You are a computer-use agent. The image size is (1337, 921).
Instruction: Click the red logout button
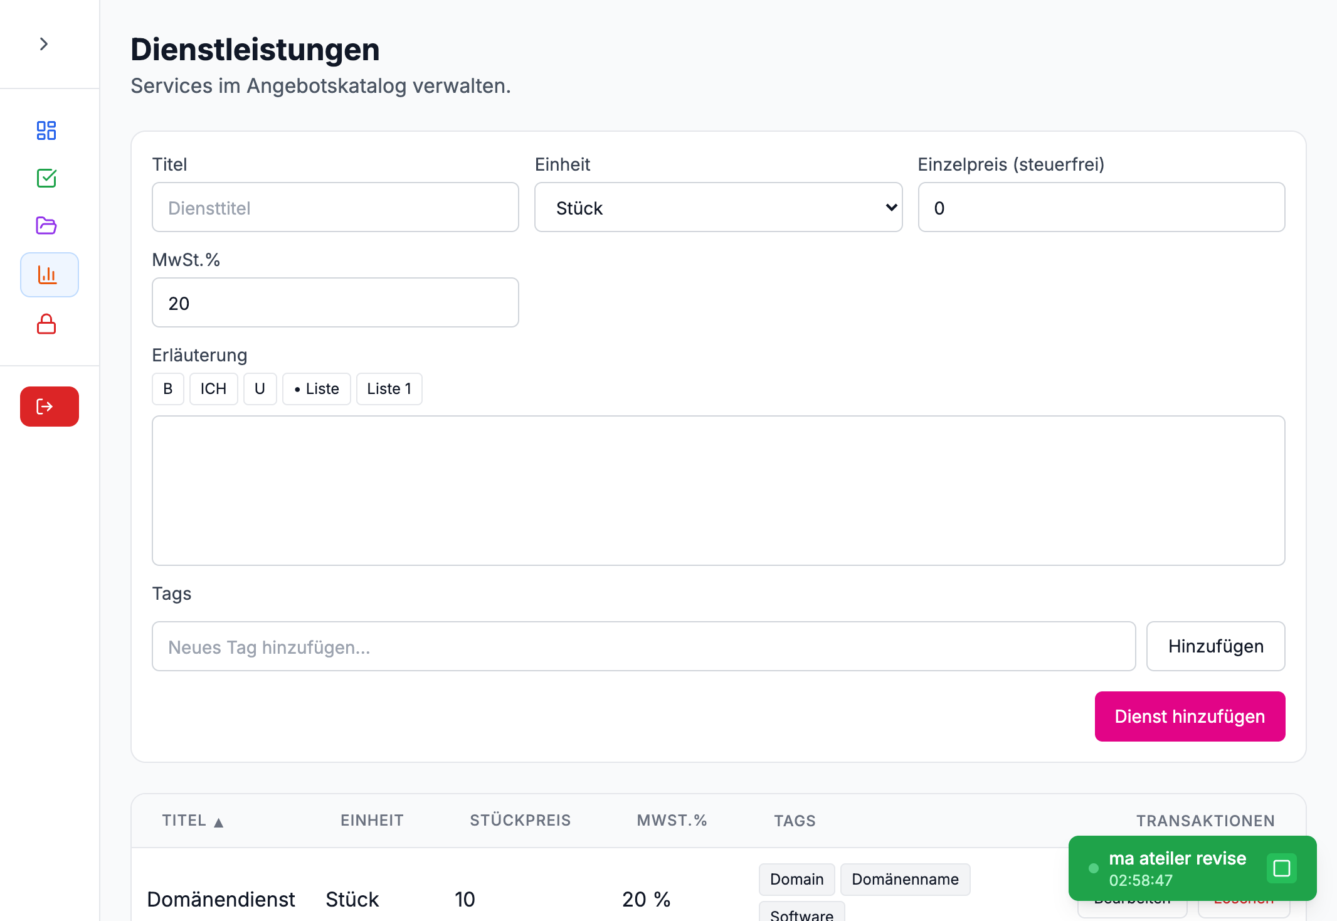click(x=49, y=407)
